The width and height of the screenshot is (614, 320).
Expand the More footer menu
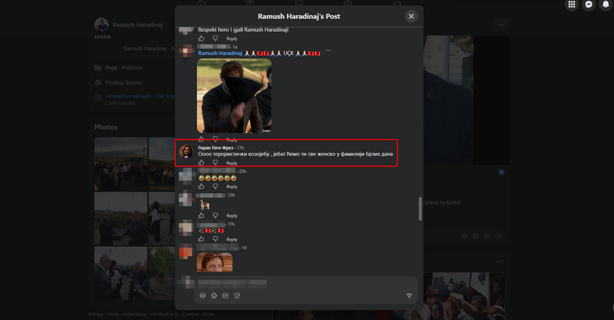click(208, 314)
